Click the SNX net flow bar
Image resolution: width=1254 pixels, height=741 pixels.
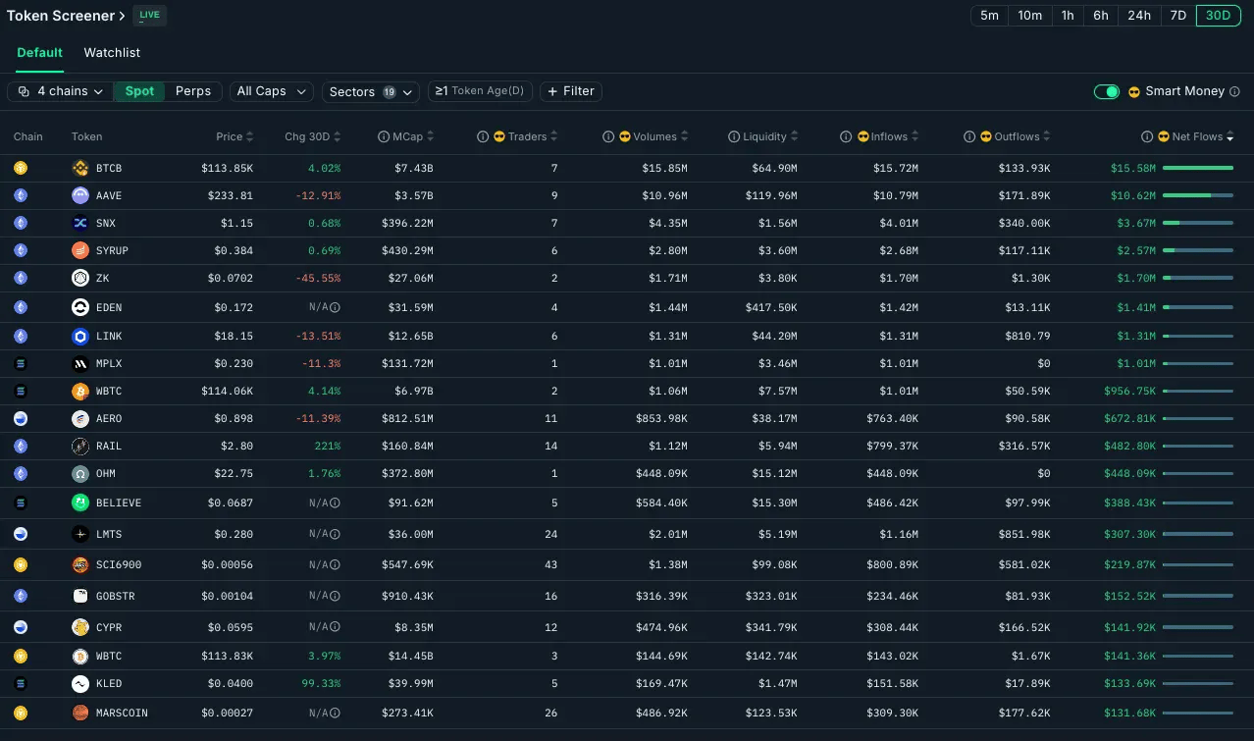pos(1198,223)
